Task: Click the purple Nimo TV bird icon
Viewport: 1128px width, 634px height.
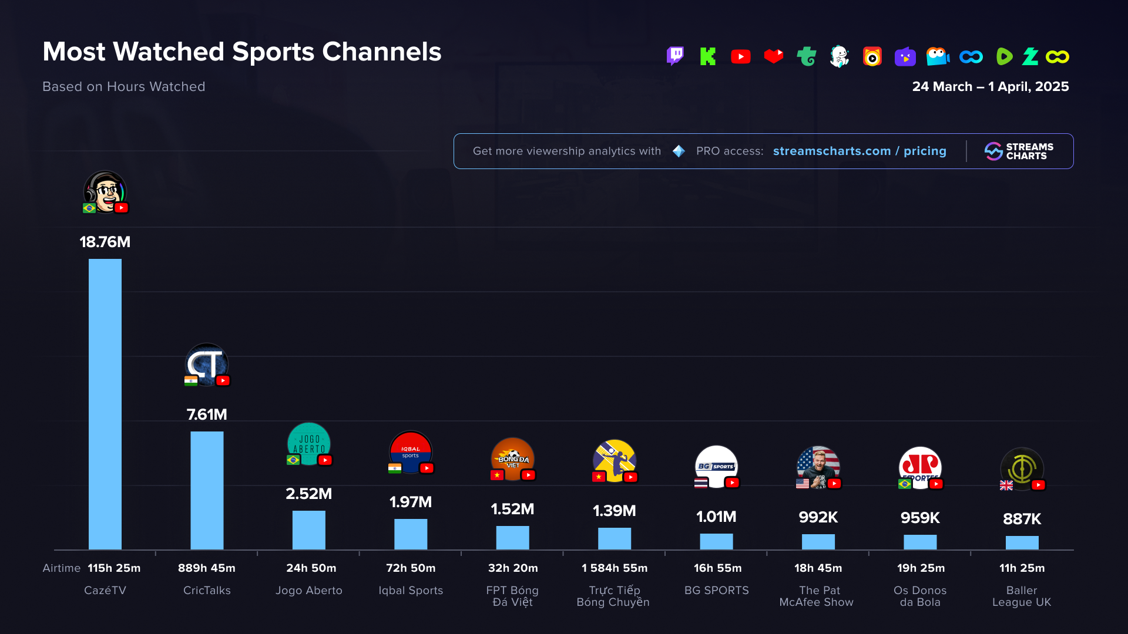Action: coord(905,56)
